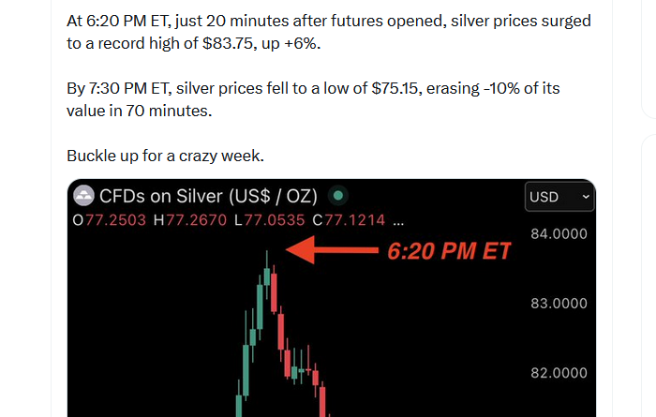Click the large red candle just after the peak
The width and height of the screenshot is (656, 417).
(275, 292)
